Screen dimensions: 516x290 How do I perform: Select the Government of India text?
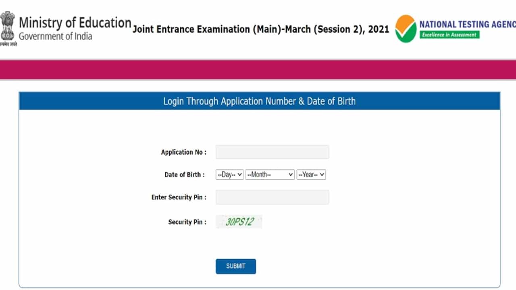55,36
